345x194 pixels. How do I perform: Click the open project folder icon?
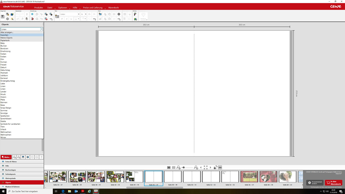(x=12, y=14)
